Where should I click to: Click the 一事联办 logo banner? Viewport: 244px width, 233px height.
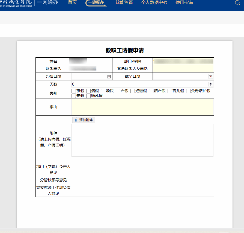coord(96,3)
